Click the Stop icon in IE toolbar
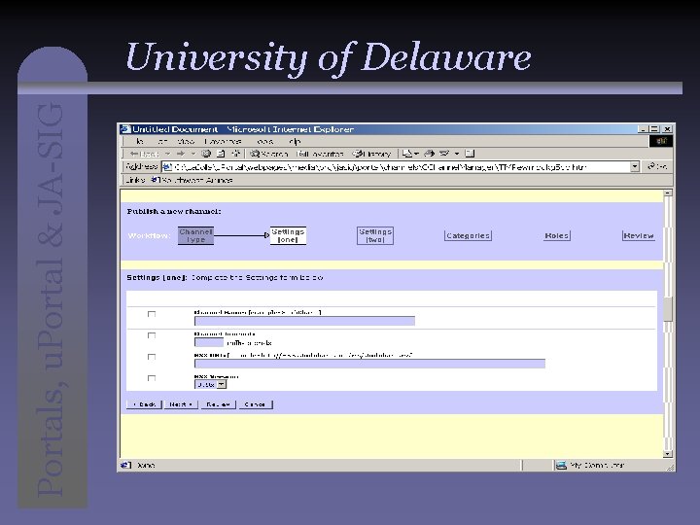 click(206, 154)
